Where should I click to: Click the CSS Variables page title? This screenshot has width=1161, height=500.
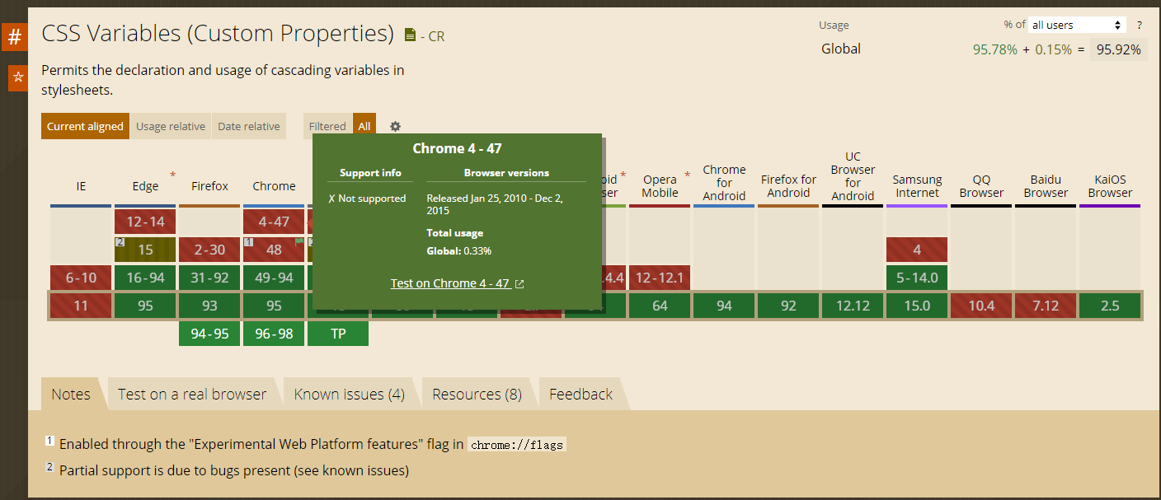[x=218, y=34]
